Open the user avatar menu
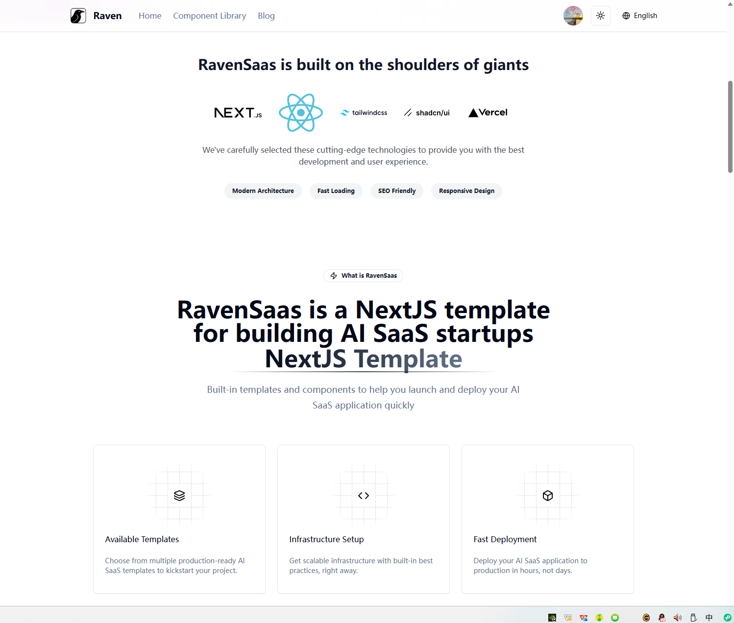 click(x=573, y=16)
